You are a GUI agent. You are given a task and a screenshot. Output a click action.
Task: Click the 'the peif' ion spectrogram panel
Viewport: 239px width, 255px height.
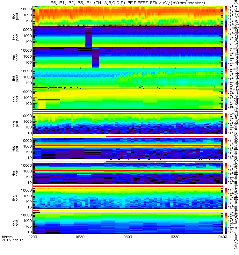pos(128,223)
